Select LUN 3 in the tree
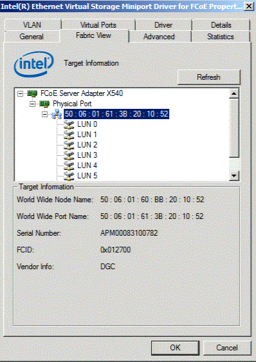Screen dimensions: 256x362 [87, 155]
